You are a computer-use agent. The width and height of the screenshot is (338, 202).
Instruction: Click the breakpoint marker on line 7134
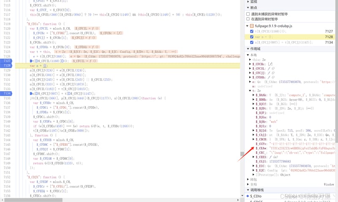click(6, 93)
